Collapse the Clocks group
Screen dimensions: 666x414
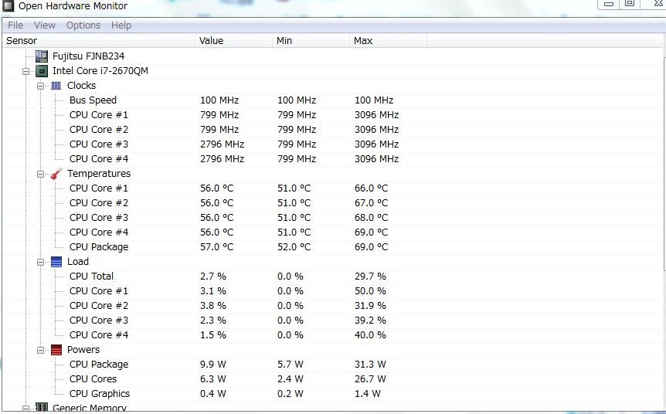pyautogui.click(x=40, y=86)
